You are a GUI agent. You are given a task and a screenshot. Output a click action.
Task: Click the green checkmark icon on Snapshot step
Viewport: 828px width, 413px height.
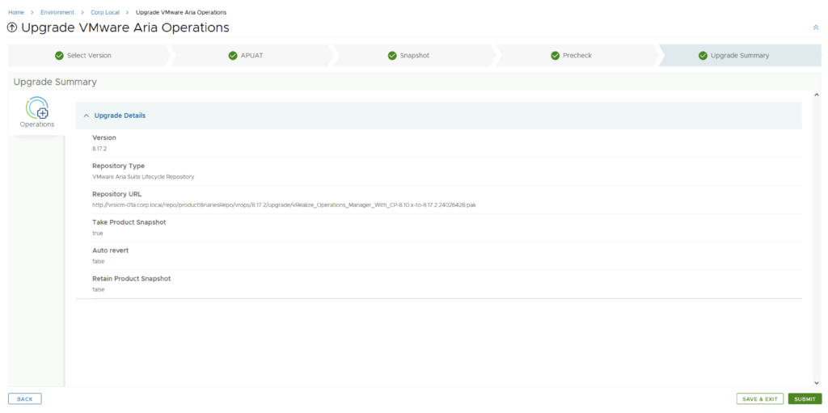392,56
